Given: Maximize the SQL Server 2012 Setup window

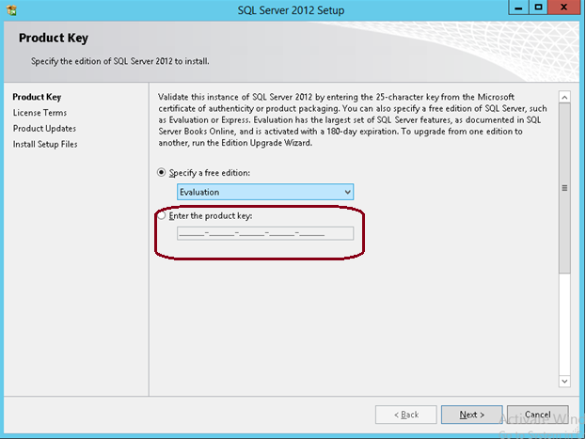Looking at the screenshot, I should click(x=538, y=8).
